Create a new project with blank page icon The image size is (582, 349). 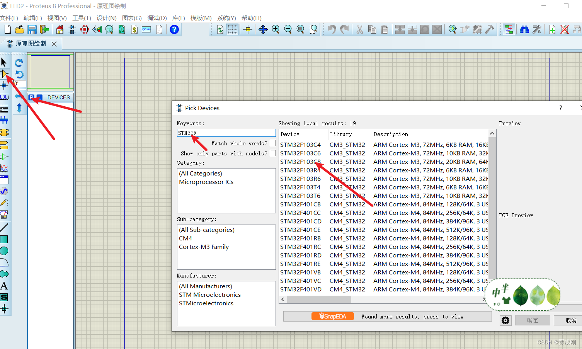[x=7, y=29]
